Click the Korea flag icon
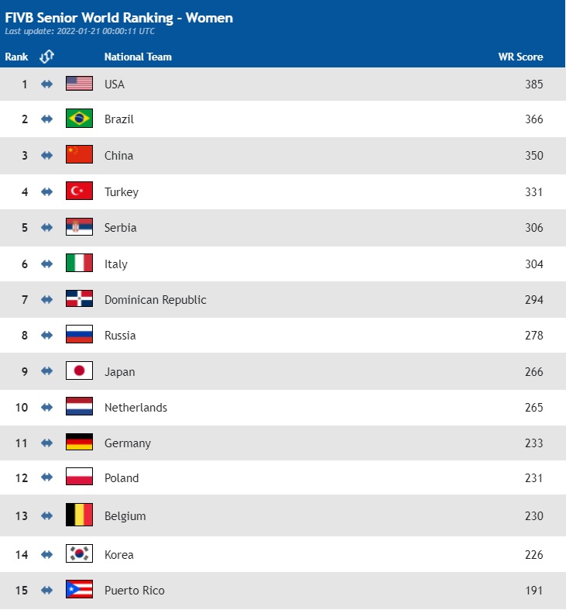The width and height of the screenshot is (566, 610). [79, 554]
